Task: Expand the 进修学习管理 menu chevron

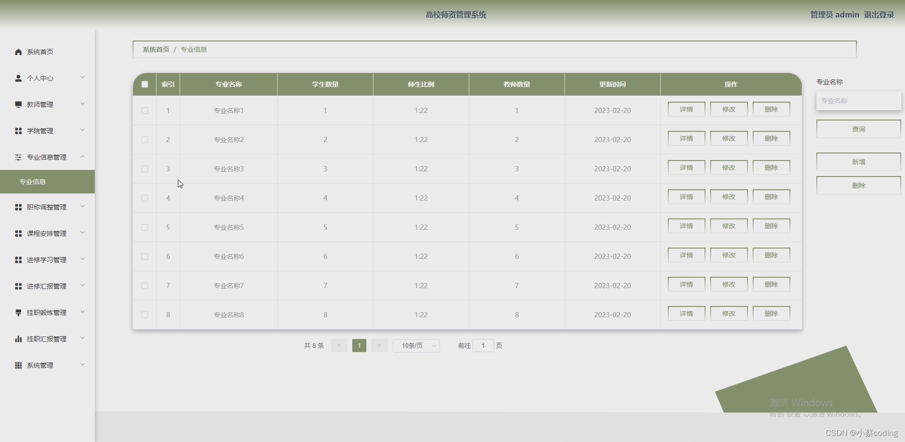Action: tap(83, 259)
